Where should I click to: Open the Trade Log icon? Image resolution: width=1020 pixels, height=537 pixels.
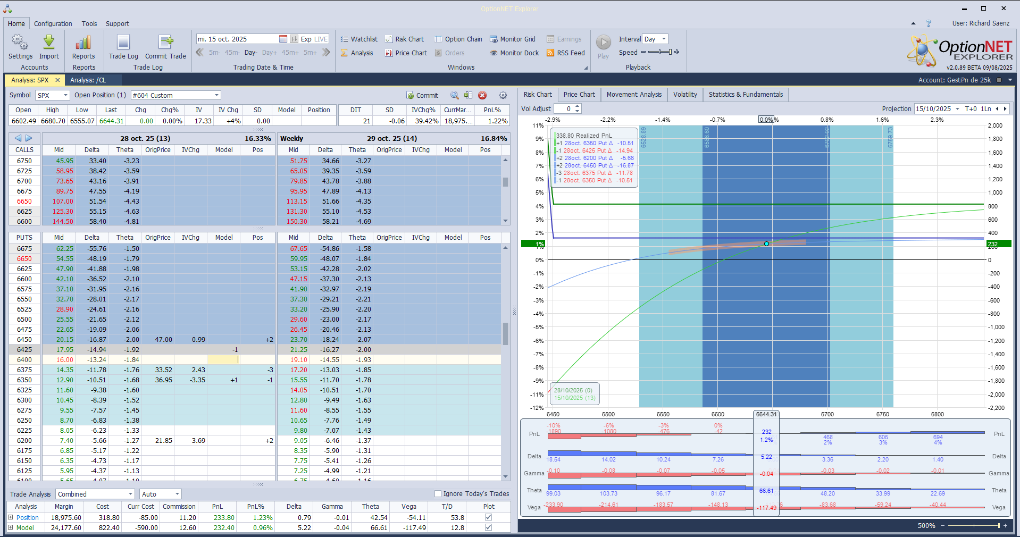(x=123, y=43)
